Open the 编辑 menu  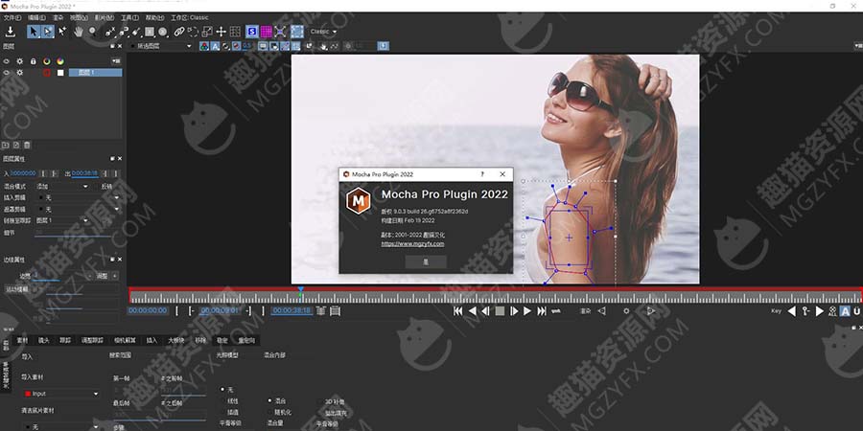[36, 17]
